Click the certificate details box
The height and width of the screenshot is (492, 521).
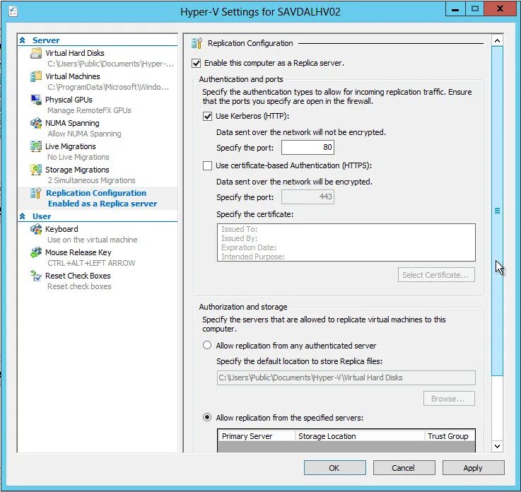pyautogui.click(x=346, y=242)
